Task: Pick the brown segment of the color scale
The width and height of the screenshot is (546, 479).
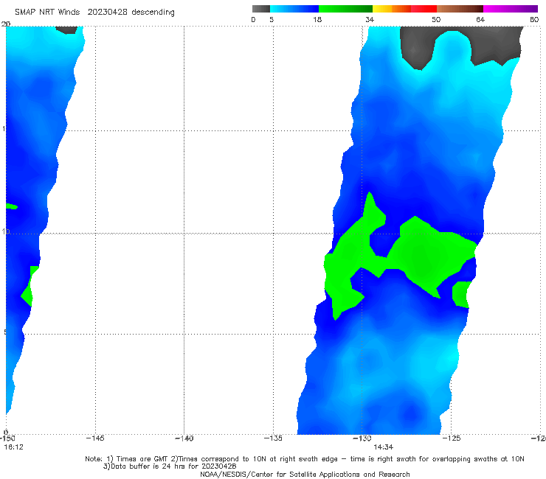Action: (460, 9)
